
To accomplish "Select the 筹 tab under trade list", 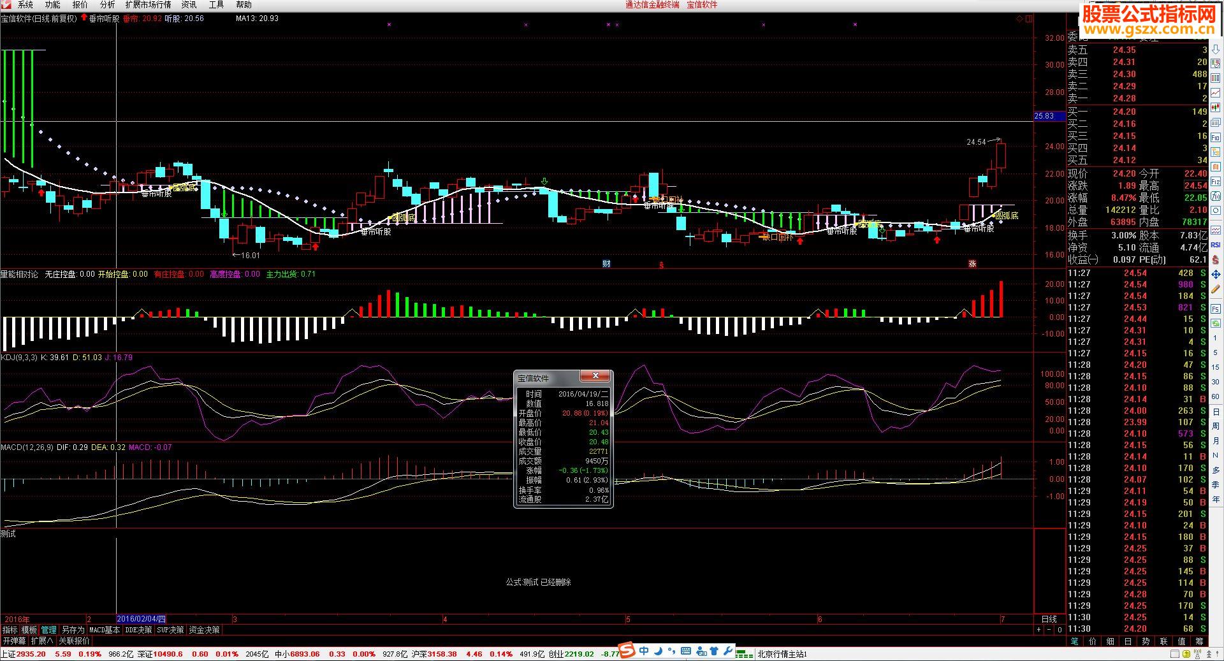I will (1199, 641).
